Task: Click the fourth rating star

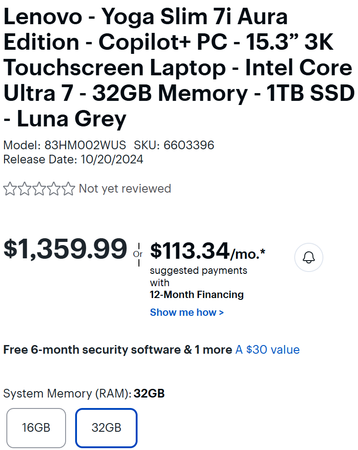Action: point(54,189)
